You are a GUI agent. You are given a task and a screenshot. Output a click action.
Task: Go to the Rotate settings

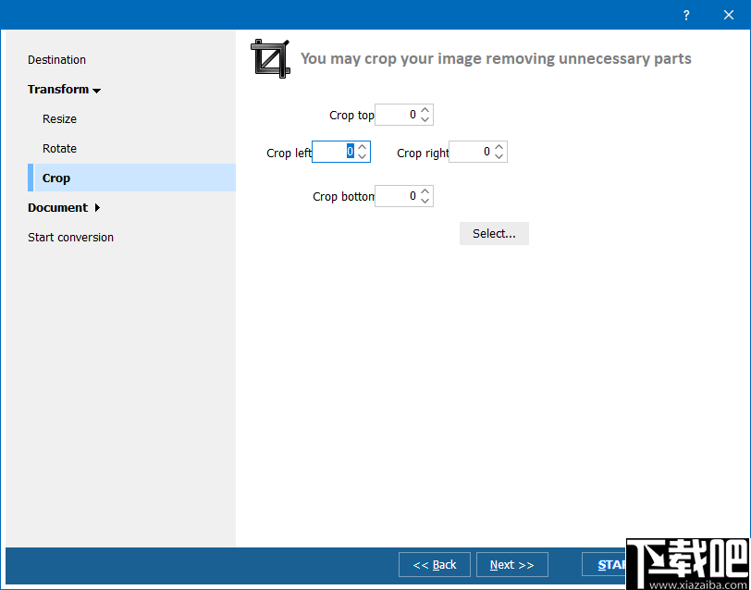point(59,149)
